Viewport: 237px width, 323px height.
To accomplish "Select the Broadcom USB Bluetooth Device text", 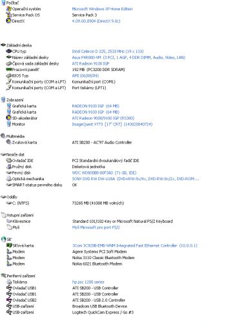I will point(99,306).
